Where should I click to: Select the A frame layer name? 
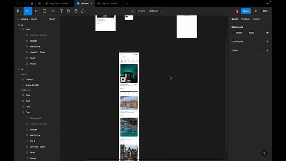click(22, 69)
